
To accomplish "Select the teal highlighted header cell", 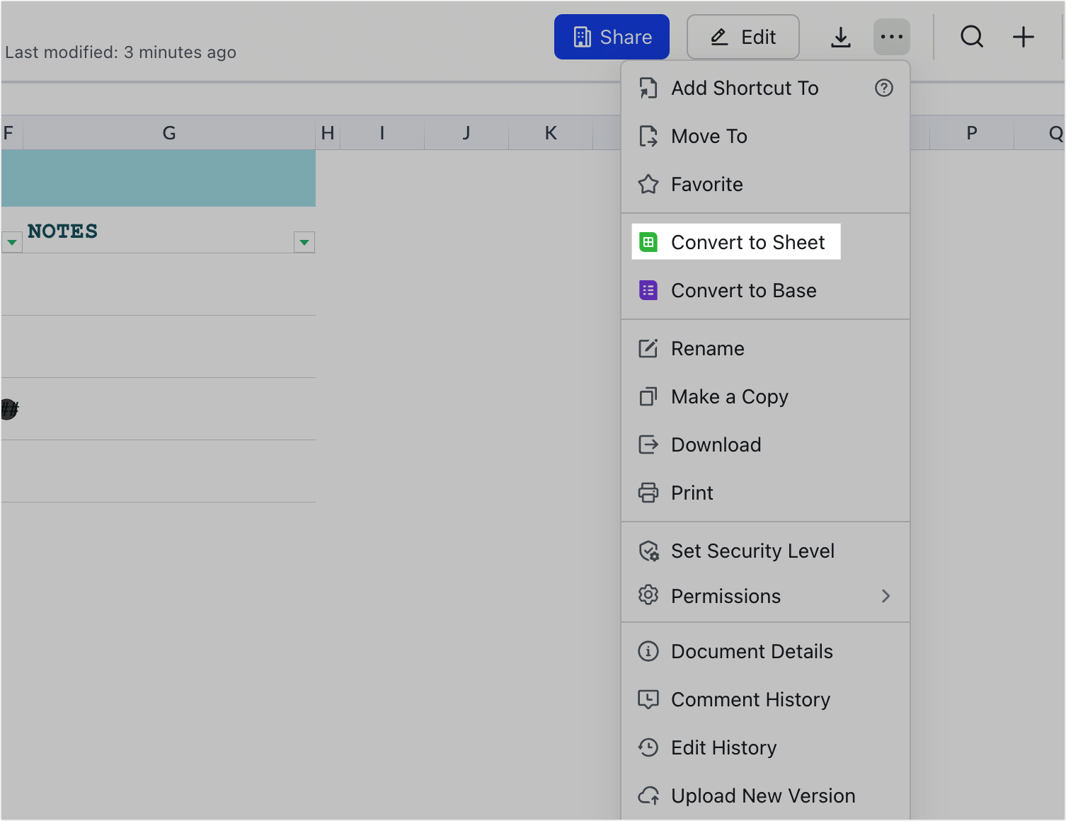I will (157, 178).
